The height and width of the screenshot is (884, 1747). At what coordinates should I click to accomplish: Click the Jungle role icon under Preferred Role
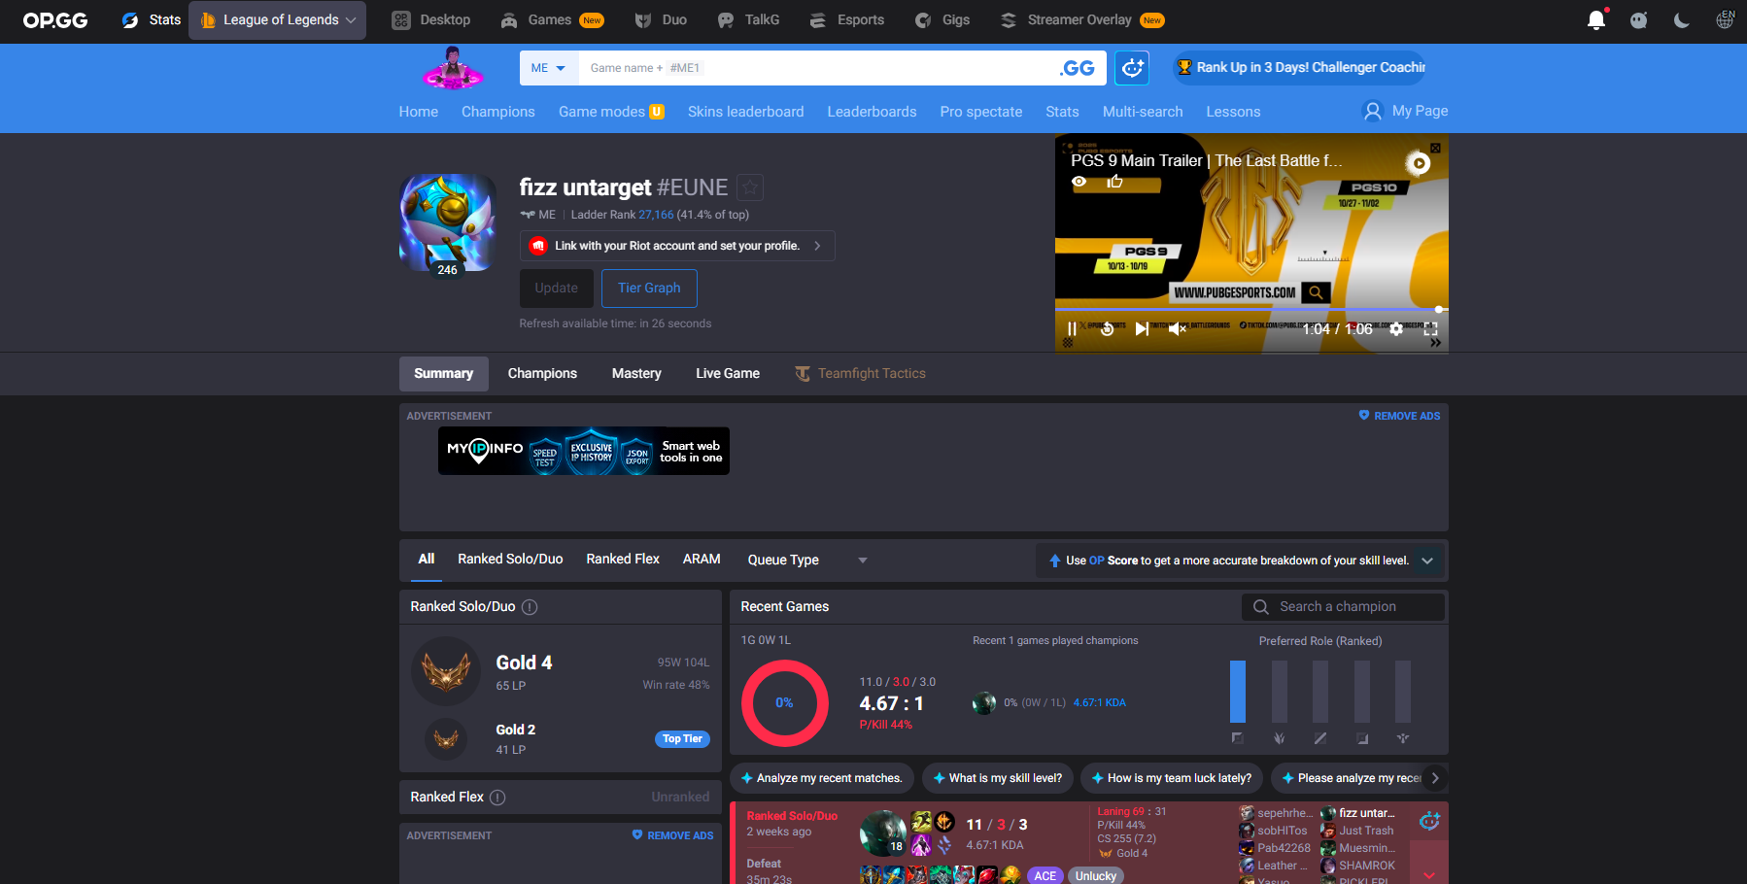point(1279,737)
